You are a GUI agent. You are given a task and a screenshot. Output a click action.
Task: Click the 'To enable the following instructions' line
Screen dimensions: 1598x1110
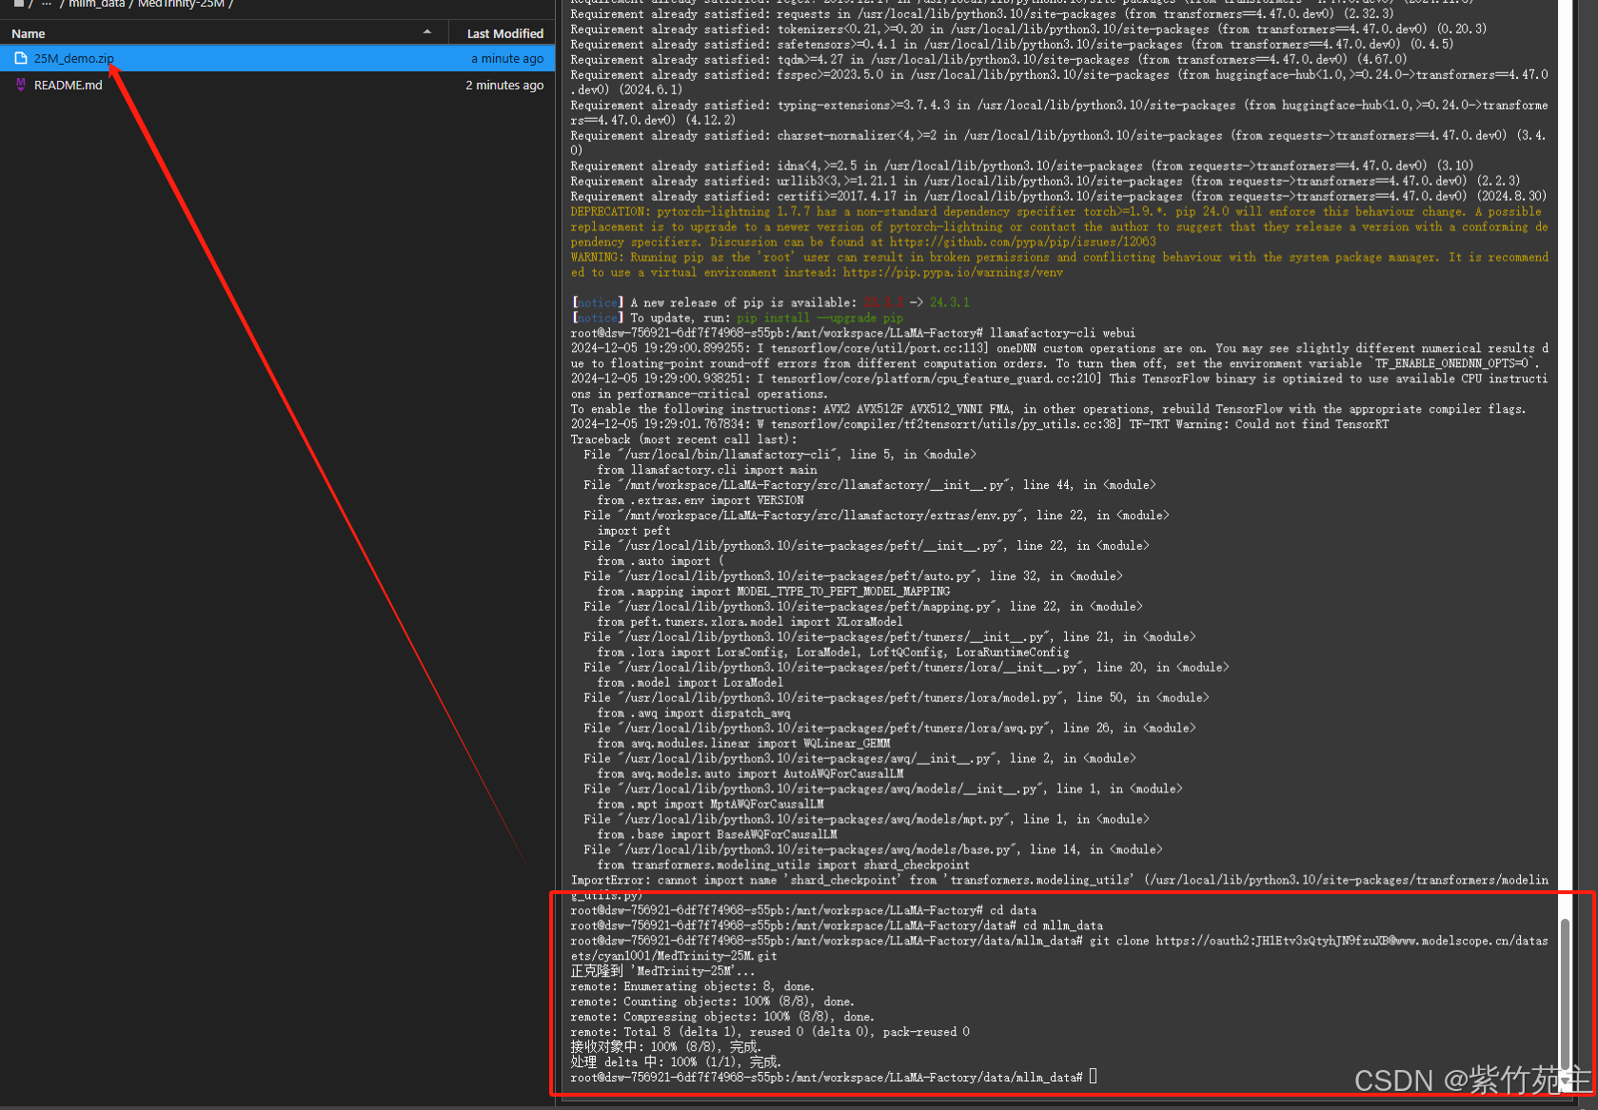pos(1048,409)
